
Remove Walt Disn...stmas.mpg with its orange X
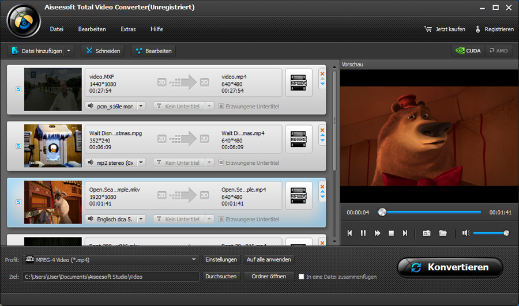click(322, 130)
